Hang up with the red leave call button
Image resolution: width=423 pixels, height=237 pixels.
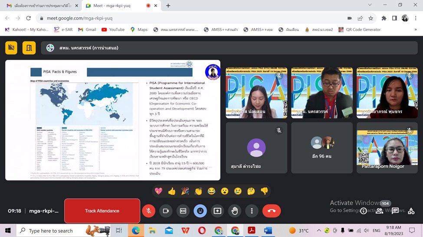(x=272, y=211)
